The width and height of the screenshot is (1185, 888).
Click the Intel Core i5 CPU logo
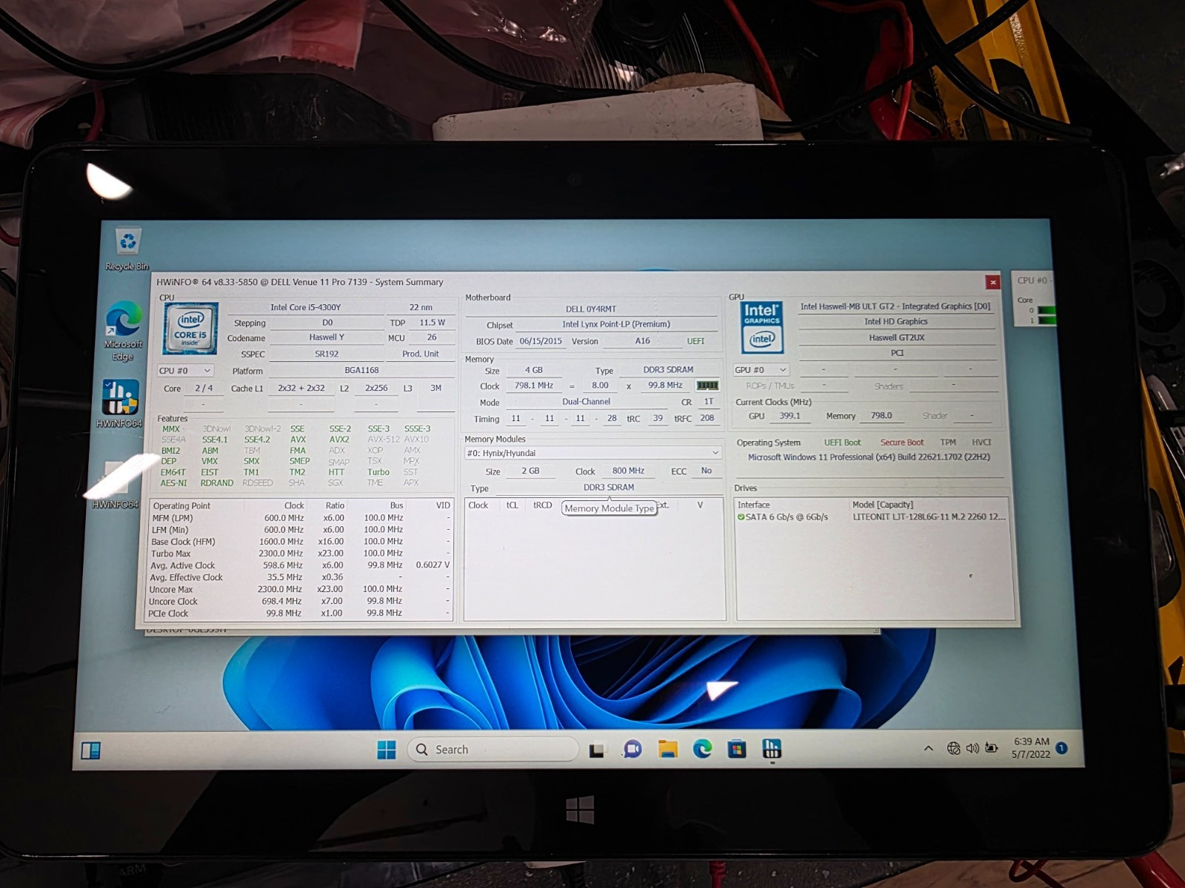pyautogui.click(x=190, y=328)
